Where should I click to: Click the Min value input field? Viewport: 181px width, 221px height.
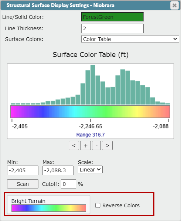23,170
